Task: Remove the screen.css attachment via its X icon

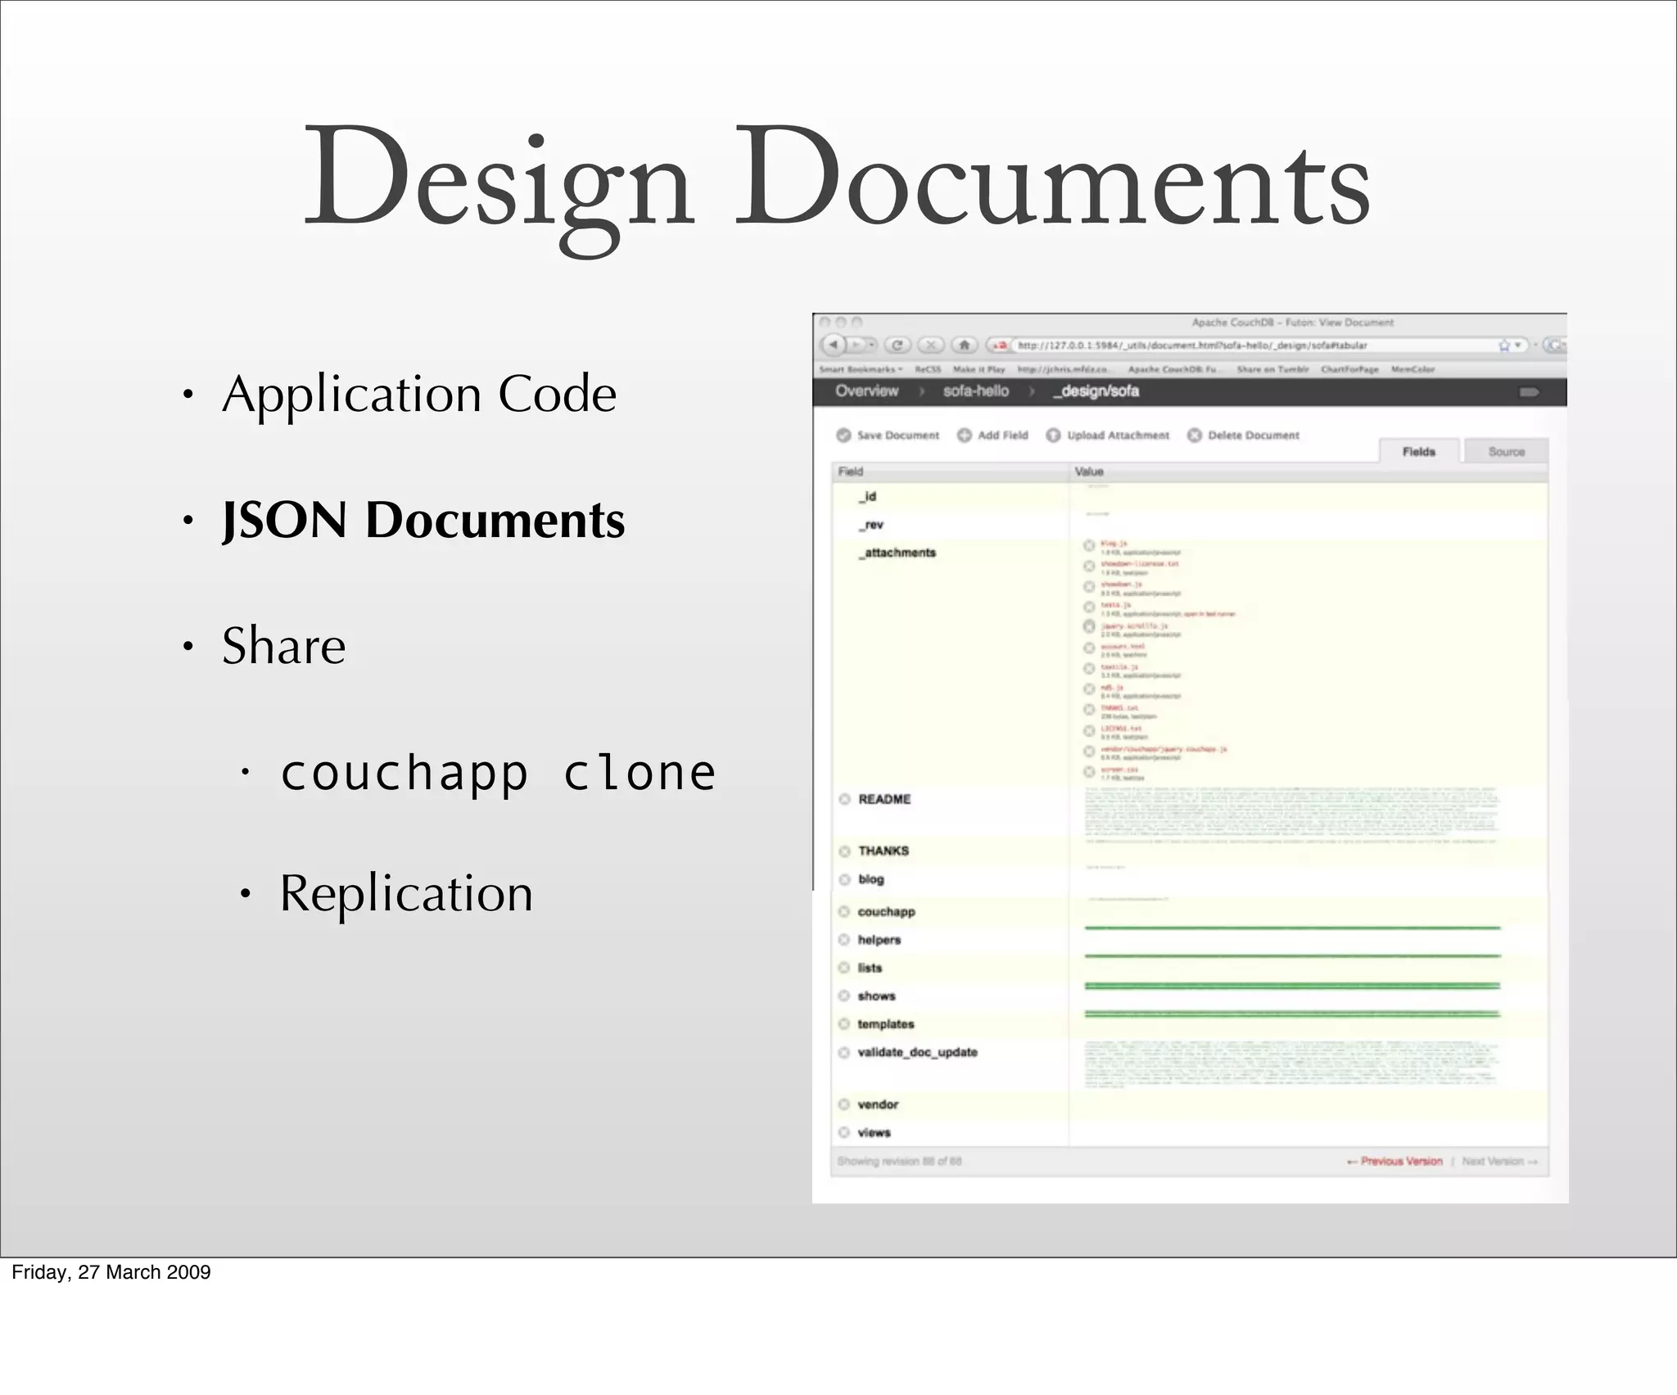Action: 1089,772
